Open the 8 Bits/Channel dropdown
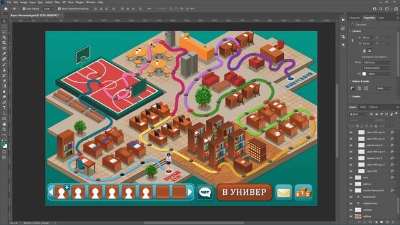 [377, 68]
